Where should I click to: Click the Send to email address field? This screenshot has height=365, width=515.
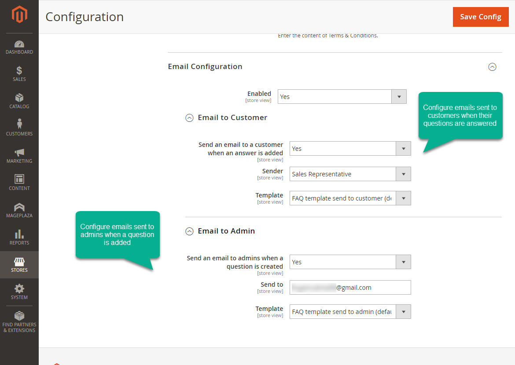350,287
